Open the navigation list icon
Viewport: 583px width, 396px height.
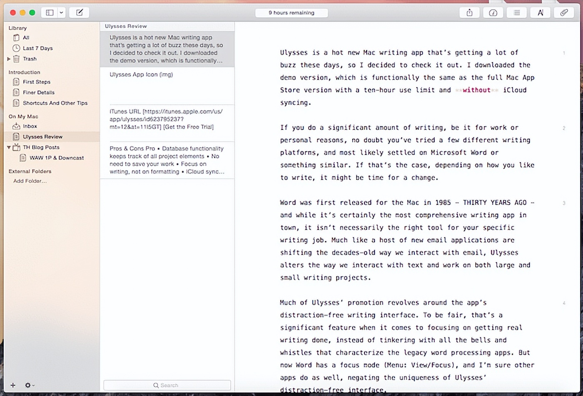517,13
